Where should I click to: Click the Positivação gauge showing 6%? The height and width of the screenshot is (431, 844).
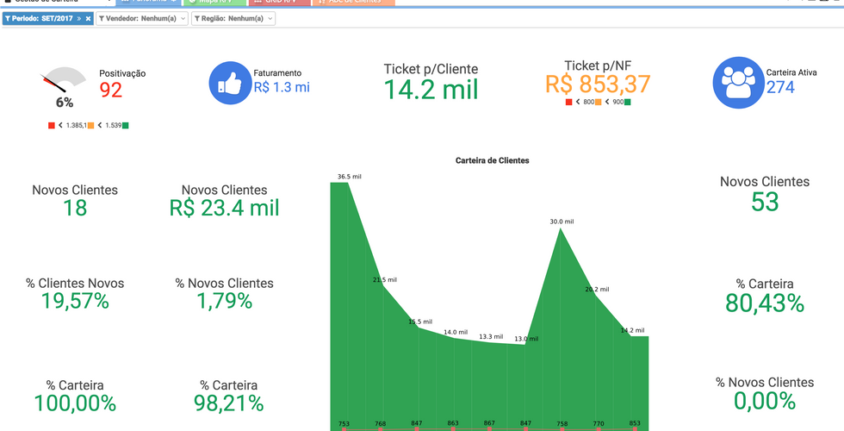click(64, 87)
